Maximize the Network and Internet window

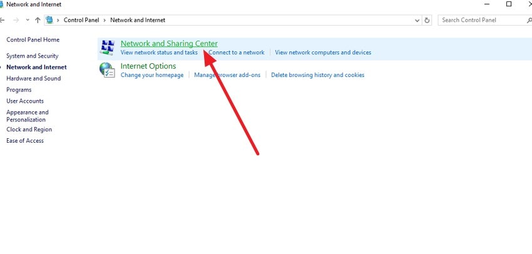[509, 4]
